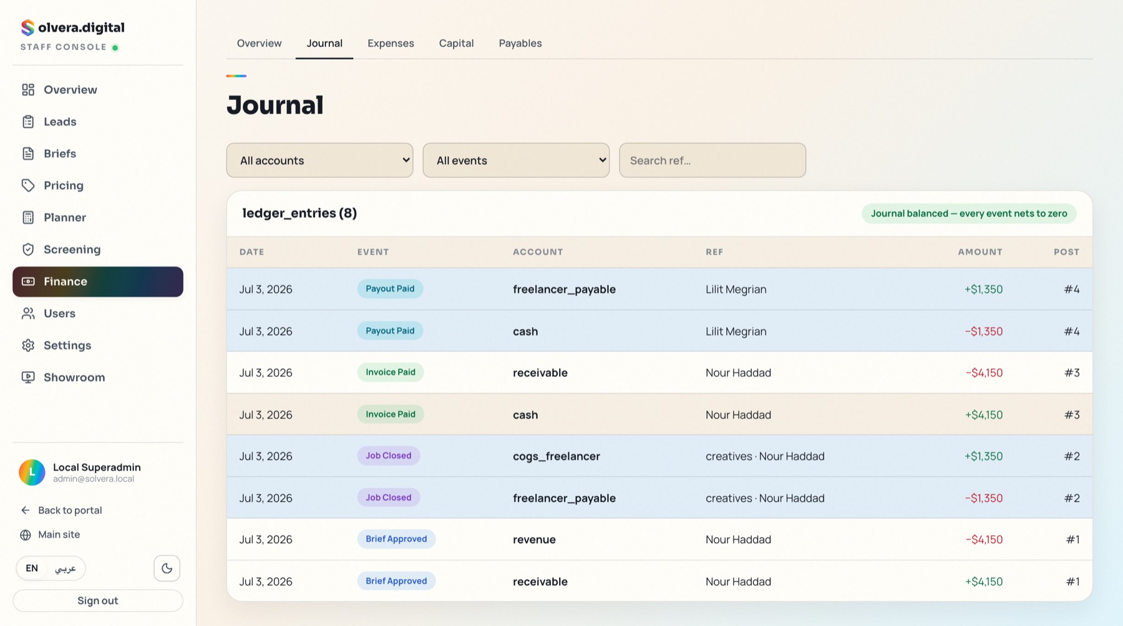1123x626 pixels.
Task: Click the ledger_entries (8) heading
Action: pyautogui.click(x=299, y=213)
